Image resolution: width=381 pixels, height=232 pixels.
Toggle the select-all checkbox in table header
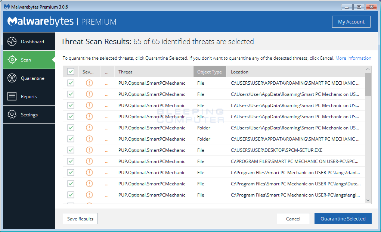coord(71,72)
